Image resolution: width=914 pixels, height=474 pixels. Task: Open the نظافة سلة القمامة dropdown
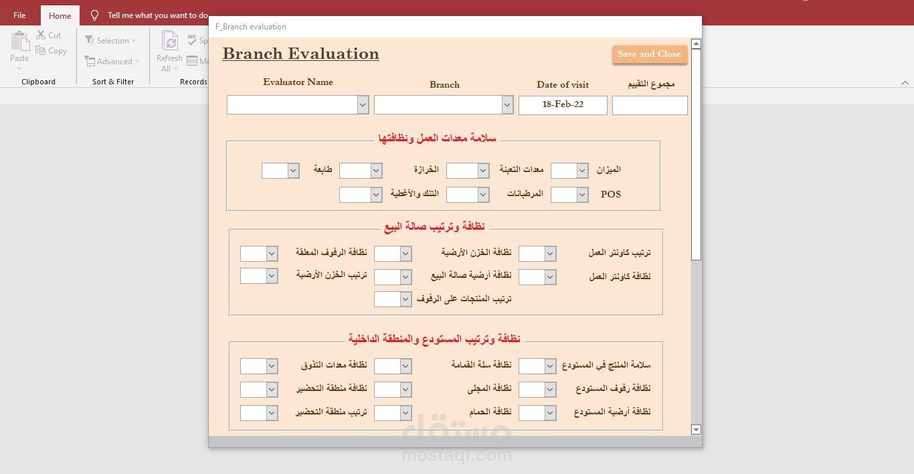[x=405, y=366]
